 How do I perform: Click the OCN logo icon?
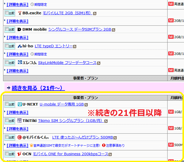pos(19,154)
